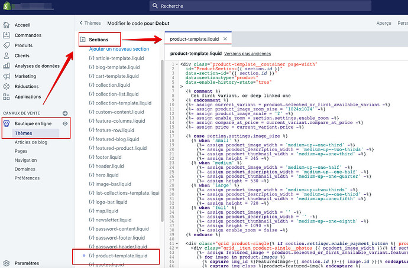Click the Aperçu preview button
Screen dimensions: 408x268
point(384,23)
